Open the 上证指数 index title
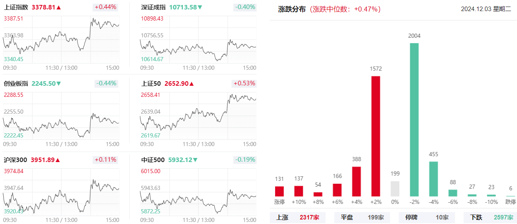Viewport: 517px width, 224px height. (16, 7)
